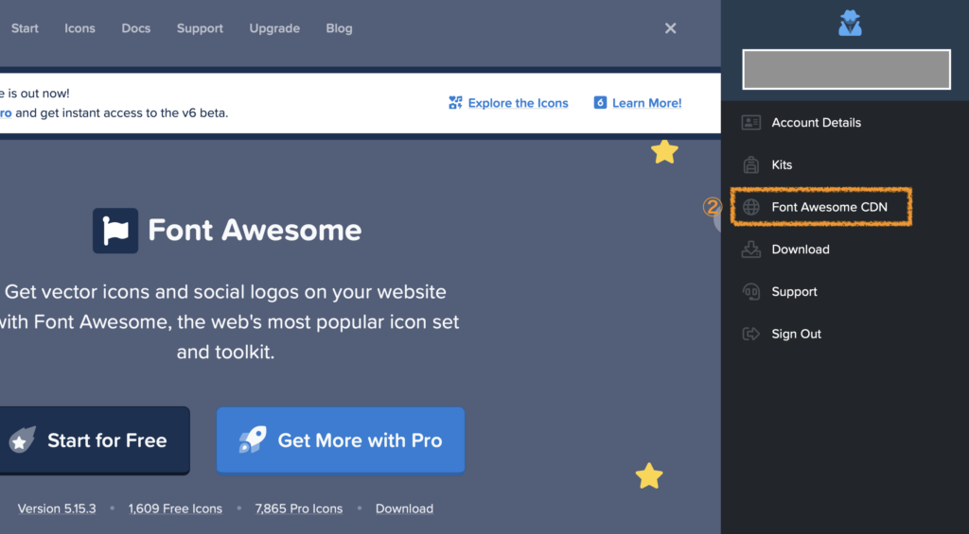
Task: Open the Upgrade nav item
Action: (x=274, y=28)
